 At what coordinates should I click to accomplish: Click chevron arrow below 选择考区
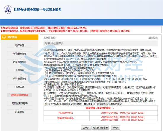pos(21,49)
